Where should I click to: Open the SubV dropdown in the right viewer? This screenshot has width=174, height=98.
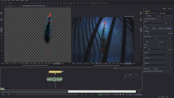[x=74, y=63]
